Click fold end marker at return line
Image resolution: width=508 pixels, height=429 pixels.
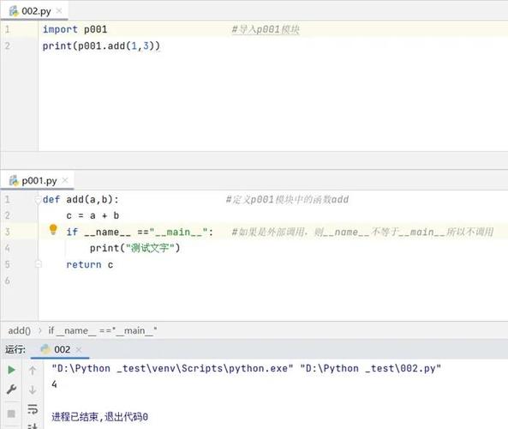39,264
